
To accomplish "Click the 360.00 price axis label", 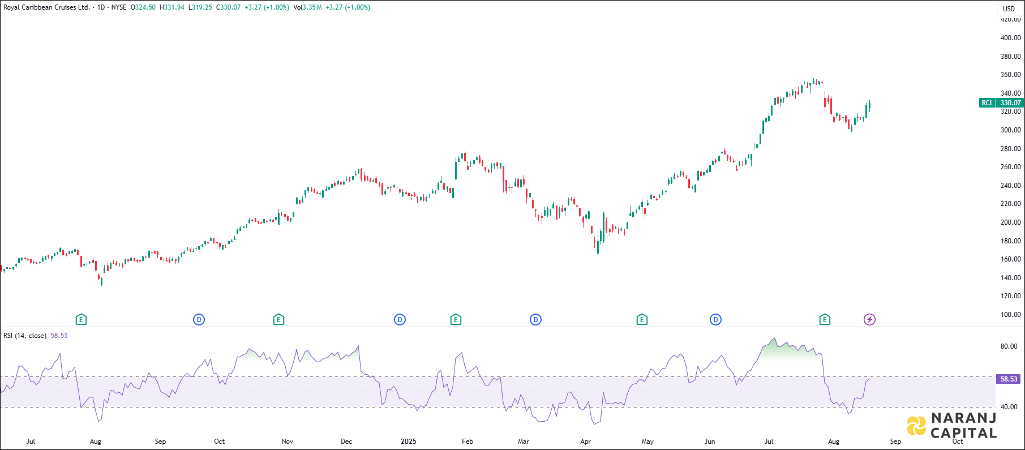I will click(1010, 75).
